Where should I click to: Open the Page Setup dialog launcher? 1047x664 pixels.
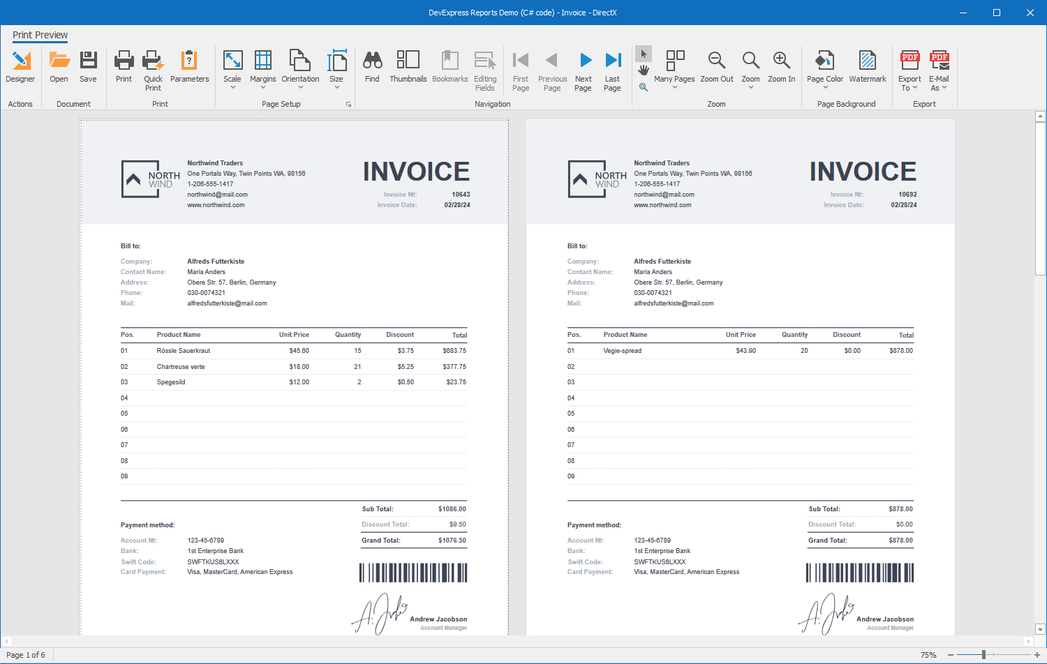pos(348,104)
